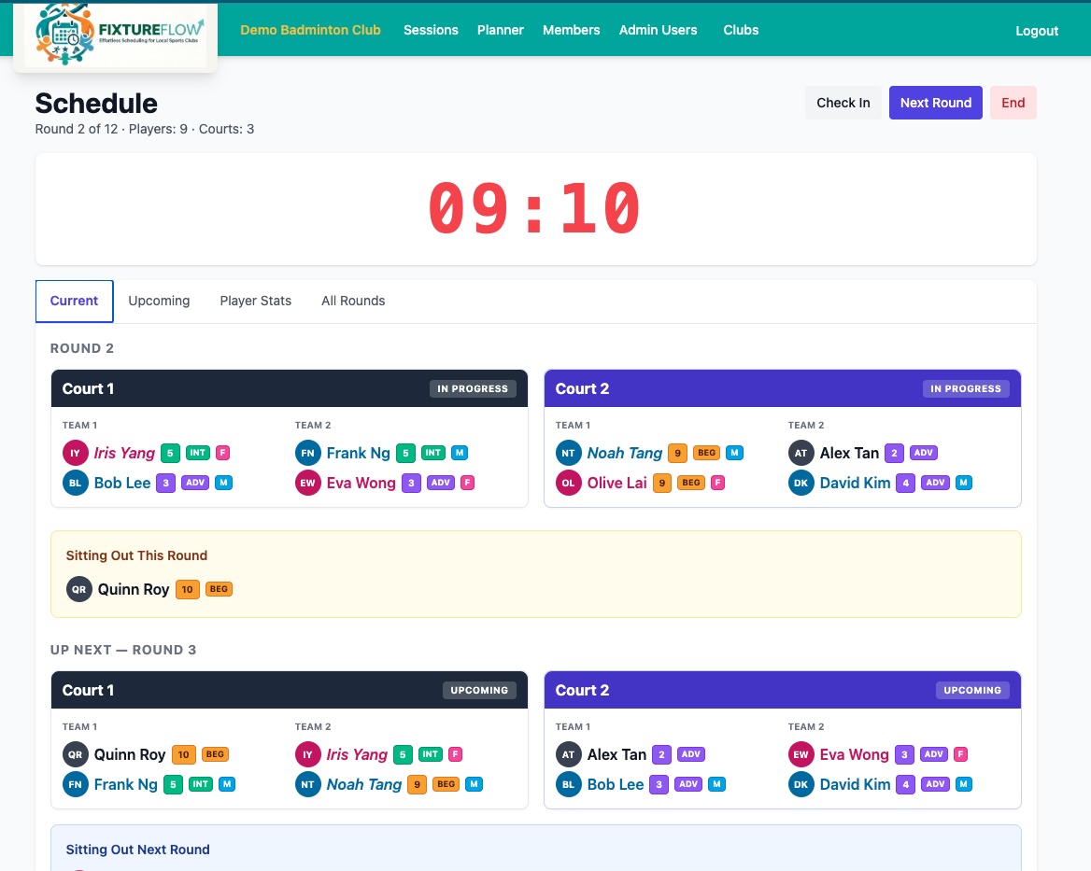1091x871 pixels.
Task: Click Bob Lee's BL avatar in Round 3
Action: (569, 784)
